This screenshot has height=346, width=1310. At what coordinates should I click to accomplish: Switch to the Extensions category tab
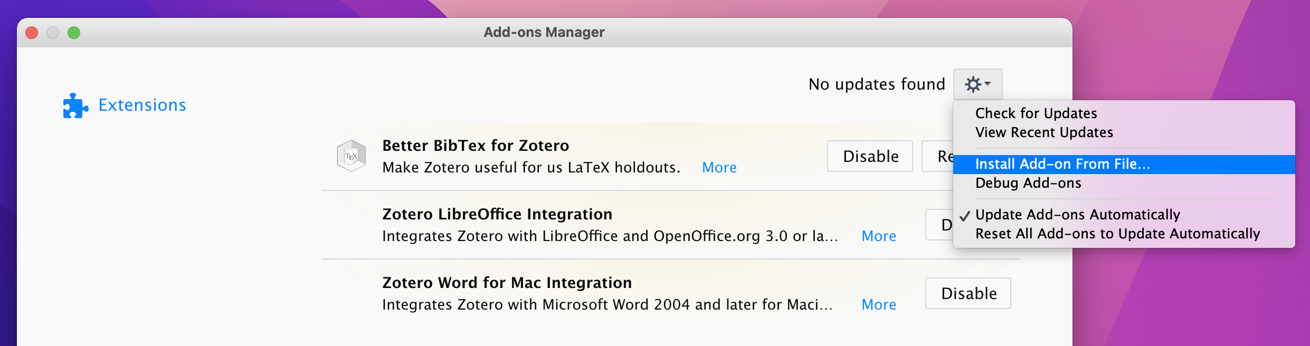[141, 105]
